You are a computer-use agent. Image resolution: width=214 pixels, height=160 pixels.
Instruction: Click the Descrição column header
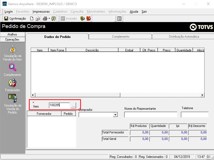tap(92, 50)
